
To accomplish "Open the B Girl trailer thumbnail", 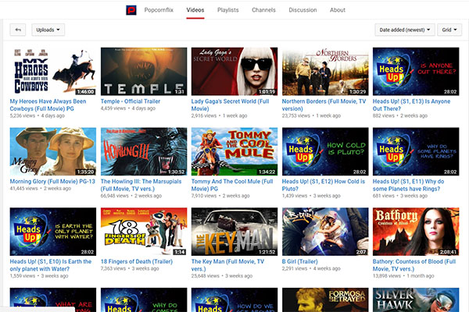I will click(x=325, y=232).
